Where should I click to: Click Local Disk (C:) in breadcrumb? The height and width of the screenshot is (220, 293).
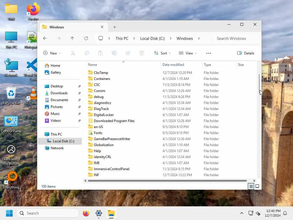point(152,38)
